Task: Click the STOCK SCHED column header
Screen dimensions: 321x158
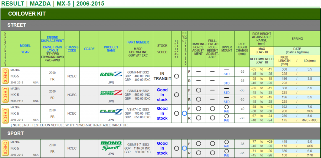Action: pos(162,49)
